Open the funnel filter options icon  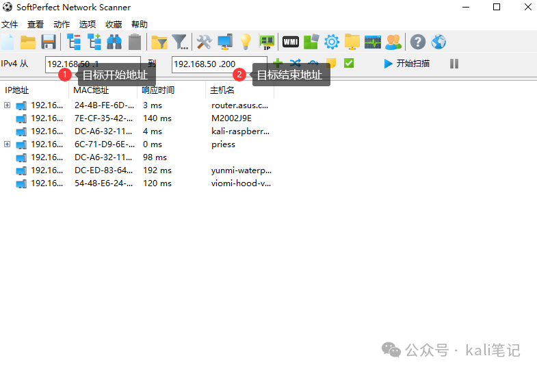[179, 42]
